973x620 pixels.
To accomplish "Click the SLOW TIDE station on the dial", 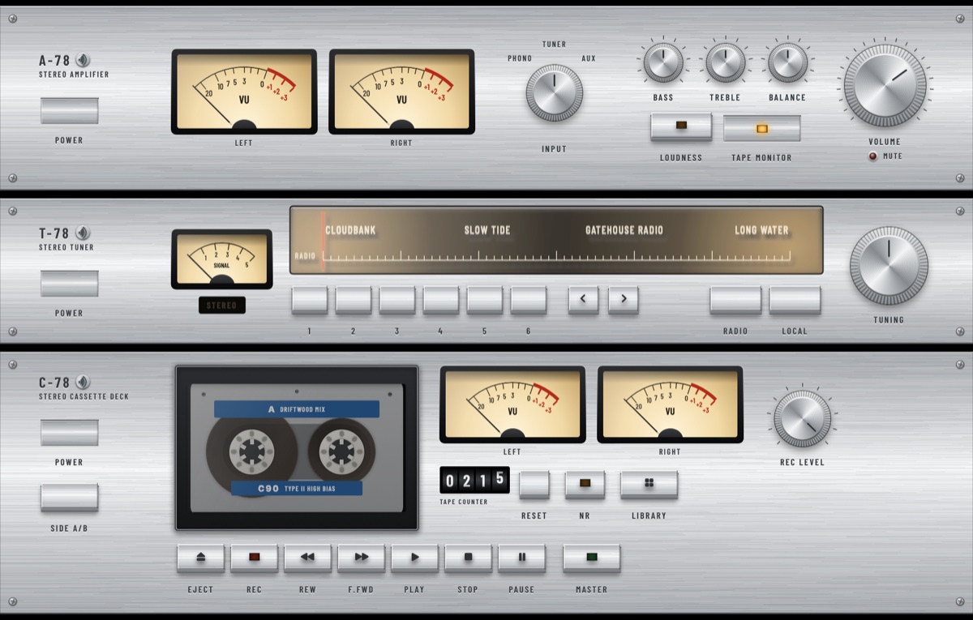I will (x=487, y=230).
